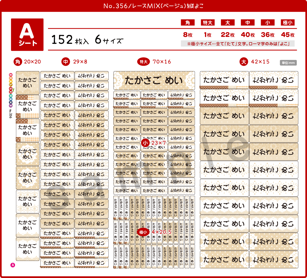Click the 152 枚入 text

point(70,40)
